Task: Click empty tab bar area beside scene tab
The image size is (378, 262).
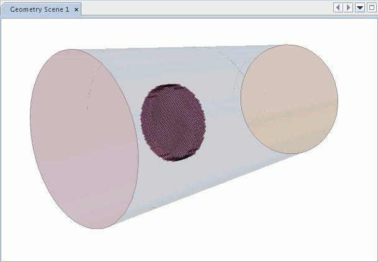Action: (x=205, y=9)
